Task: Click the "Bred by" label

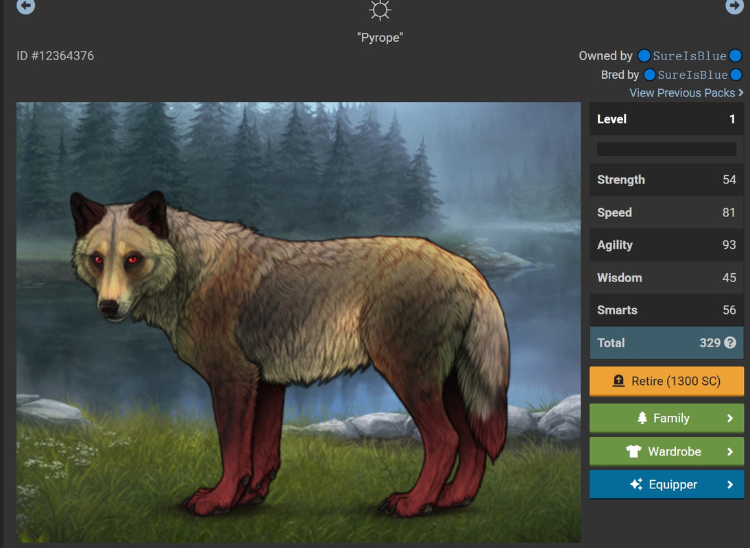Action: pyautogui.click(x=620, y=75)
